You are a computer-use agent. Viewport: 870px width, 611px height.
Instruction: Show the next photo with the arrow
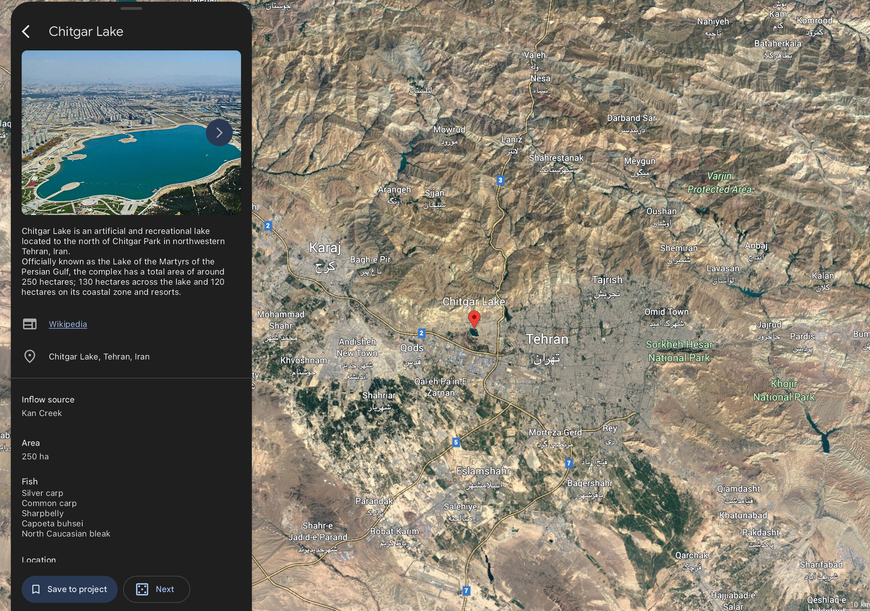point(219,133)
